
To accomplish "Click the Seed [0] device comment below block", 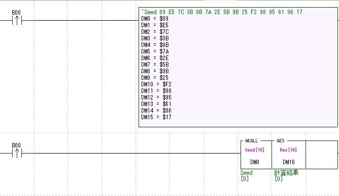I will pos(246,176).
